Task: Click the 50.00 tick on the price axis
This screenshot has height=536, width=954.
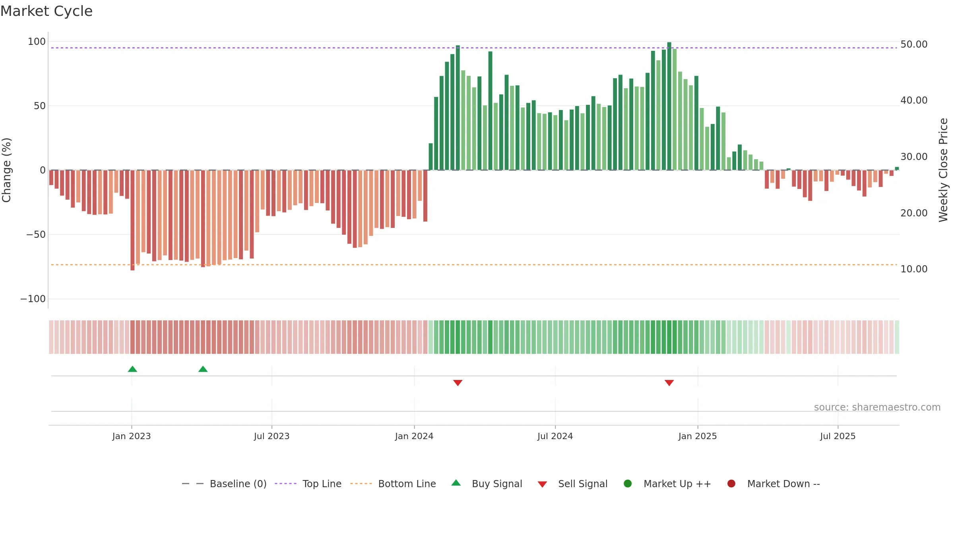Action: [x=914, y=44]
